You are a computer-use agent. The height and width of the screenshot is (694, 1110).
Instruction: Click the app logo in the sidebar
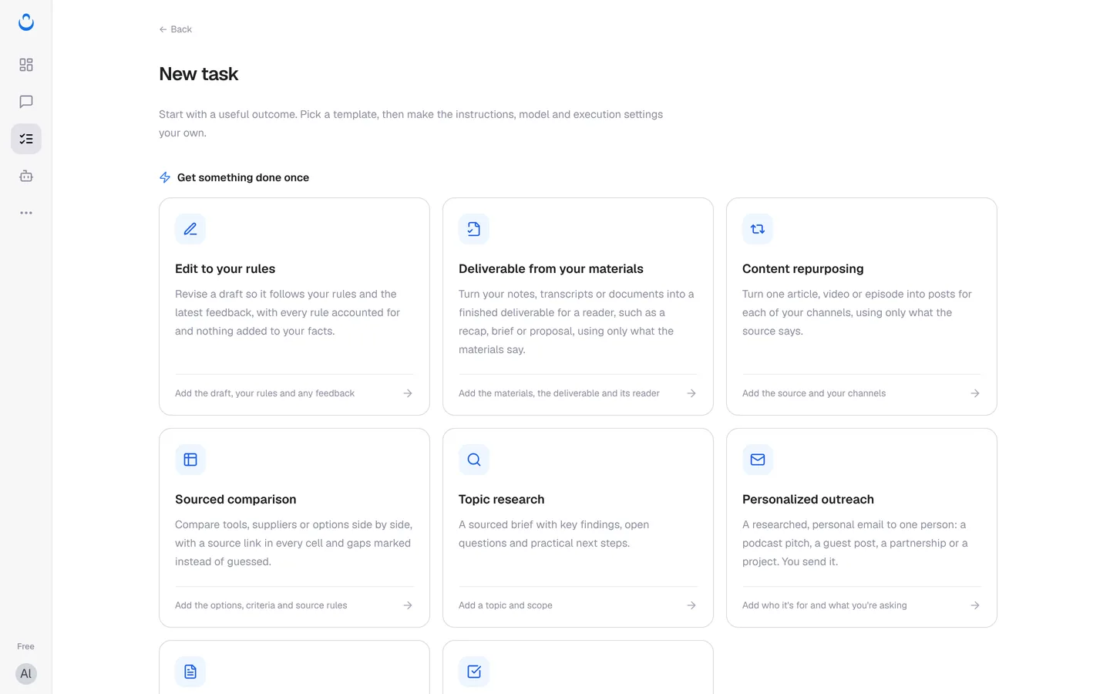26,22
